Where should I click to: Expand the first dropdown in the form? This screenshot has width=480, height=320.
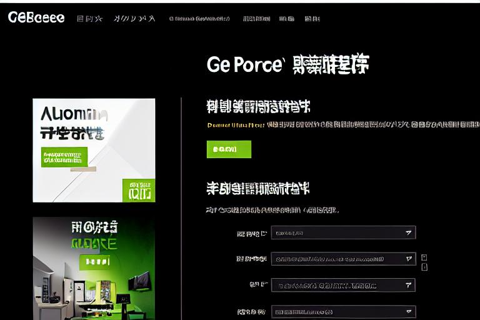pos(343,233)
